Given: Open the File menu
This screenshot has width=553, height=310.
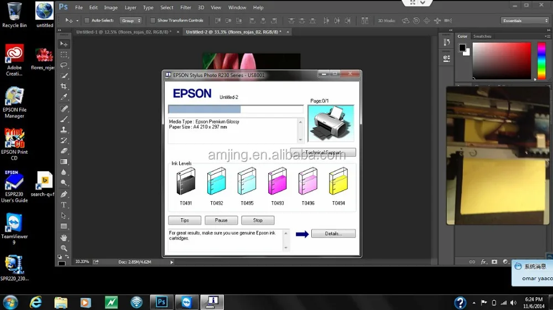Looking at the screenshot, I should pos(79,7).
